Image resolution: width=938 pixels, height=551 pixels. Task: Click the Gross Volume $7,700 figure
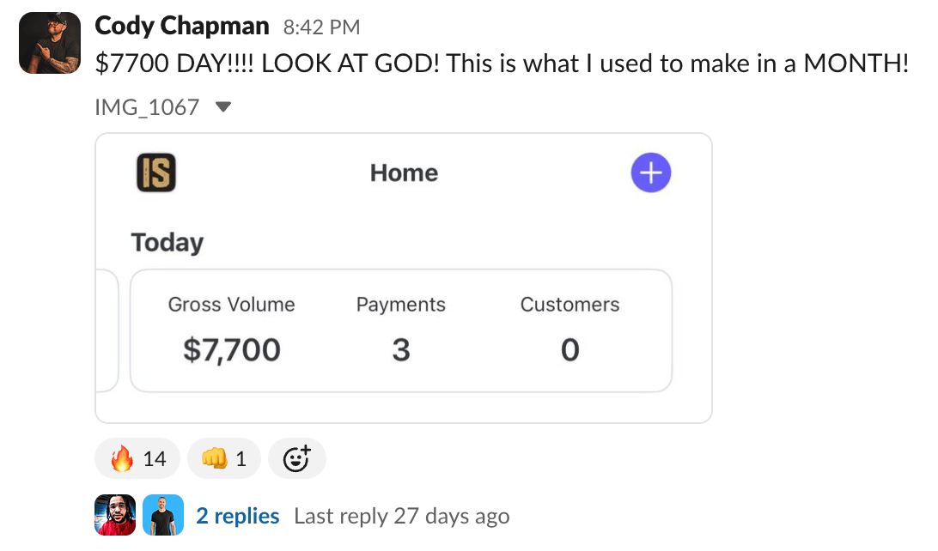click(232, 350)
